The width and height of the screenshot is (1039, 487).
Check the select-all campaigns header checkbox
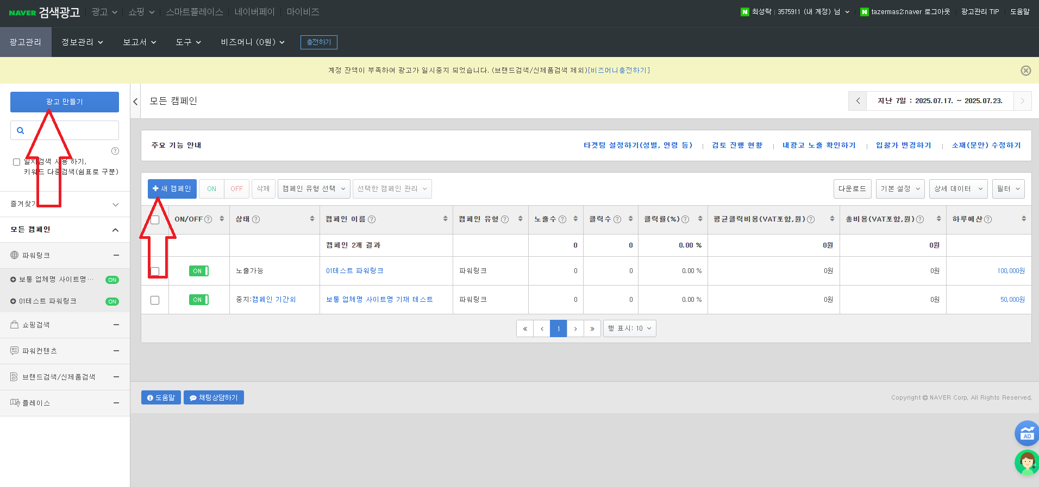coord(155,220)
